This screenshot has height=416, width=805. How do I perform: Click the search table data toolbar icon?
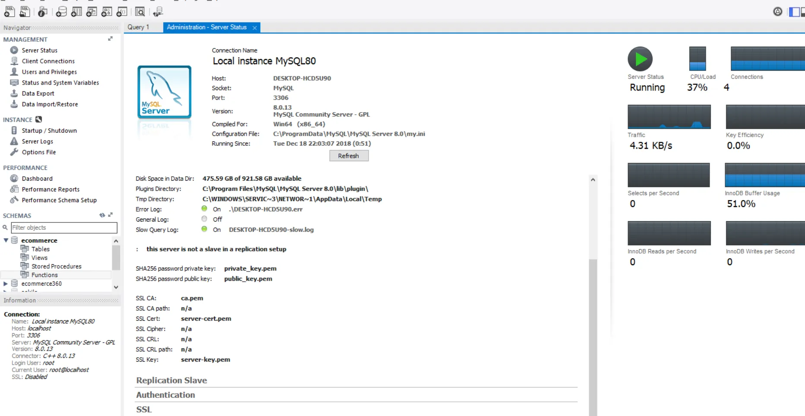point(140,12)
